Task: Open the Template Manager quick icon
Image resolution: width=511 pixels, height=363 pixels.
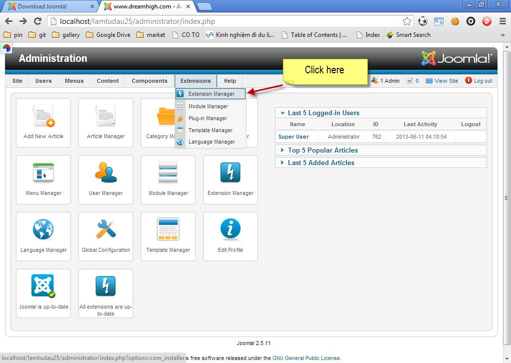Action: tap(168, 236)
